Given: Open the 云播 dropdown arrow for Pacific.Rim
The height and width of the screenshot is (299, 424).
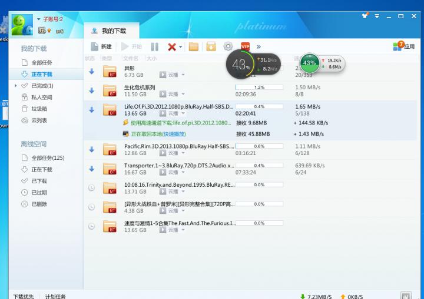Looking at the screenshot, I should pos(183,153).
